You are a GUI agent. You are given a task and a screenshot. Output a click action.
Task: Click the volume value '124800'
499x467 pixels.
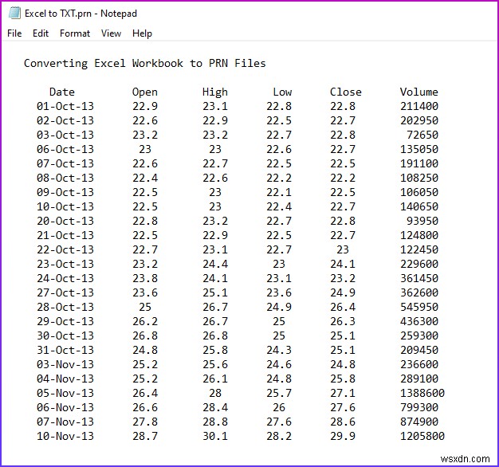(x=419, y=235)
